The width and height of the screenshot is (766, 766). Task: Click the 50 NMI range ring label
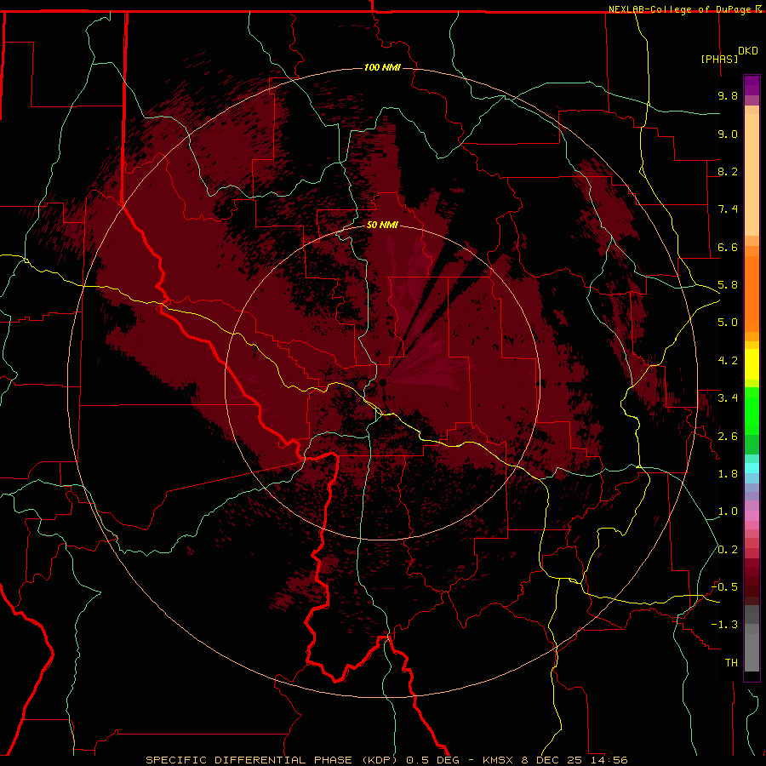click(382, 226)
